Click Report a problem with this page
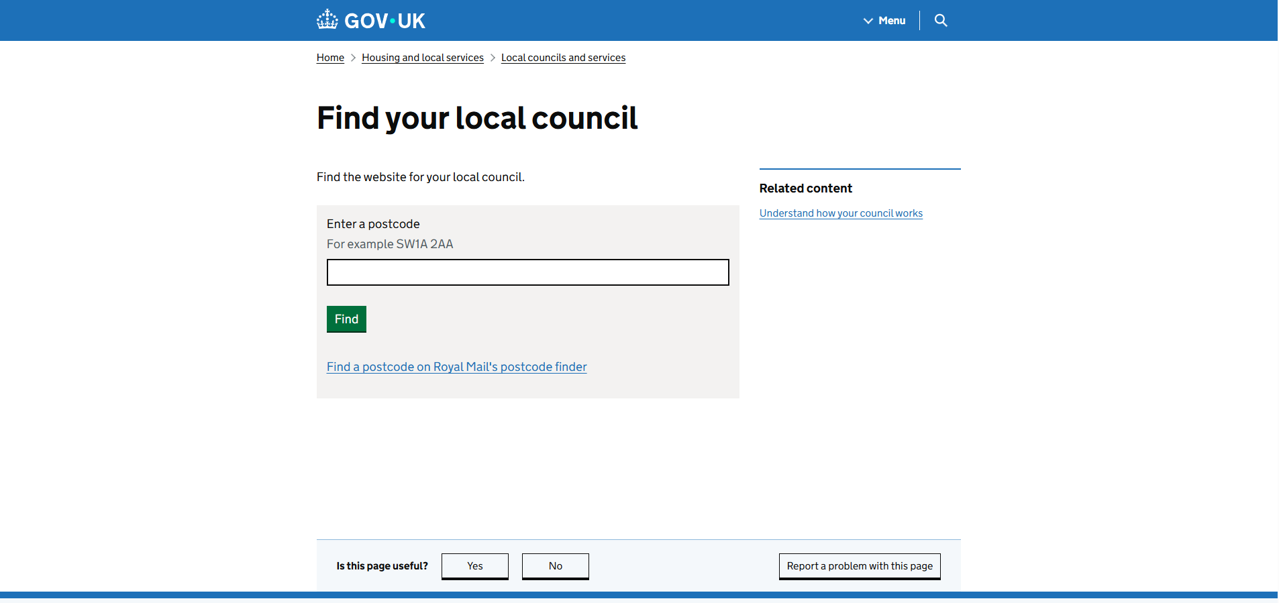The width and height of the screenshot is (1279, 603). (x=859, y=566)
